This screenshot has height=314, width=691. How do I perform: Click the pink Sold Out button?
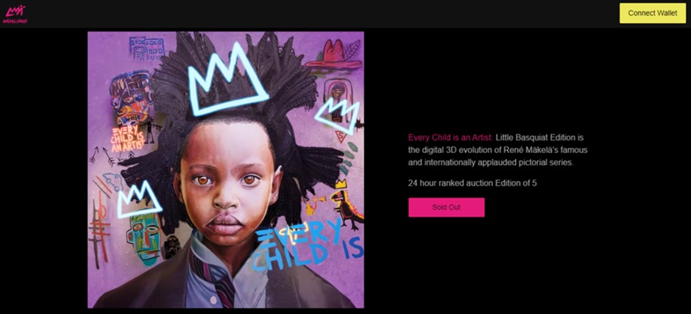[x=446, y=207]
